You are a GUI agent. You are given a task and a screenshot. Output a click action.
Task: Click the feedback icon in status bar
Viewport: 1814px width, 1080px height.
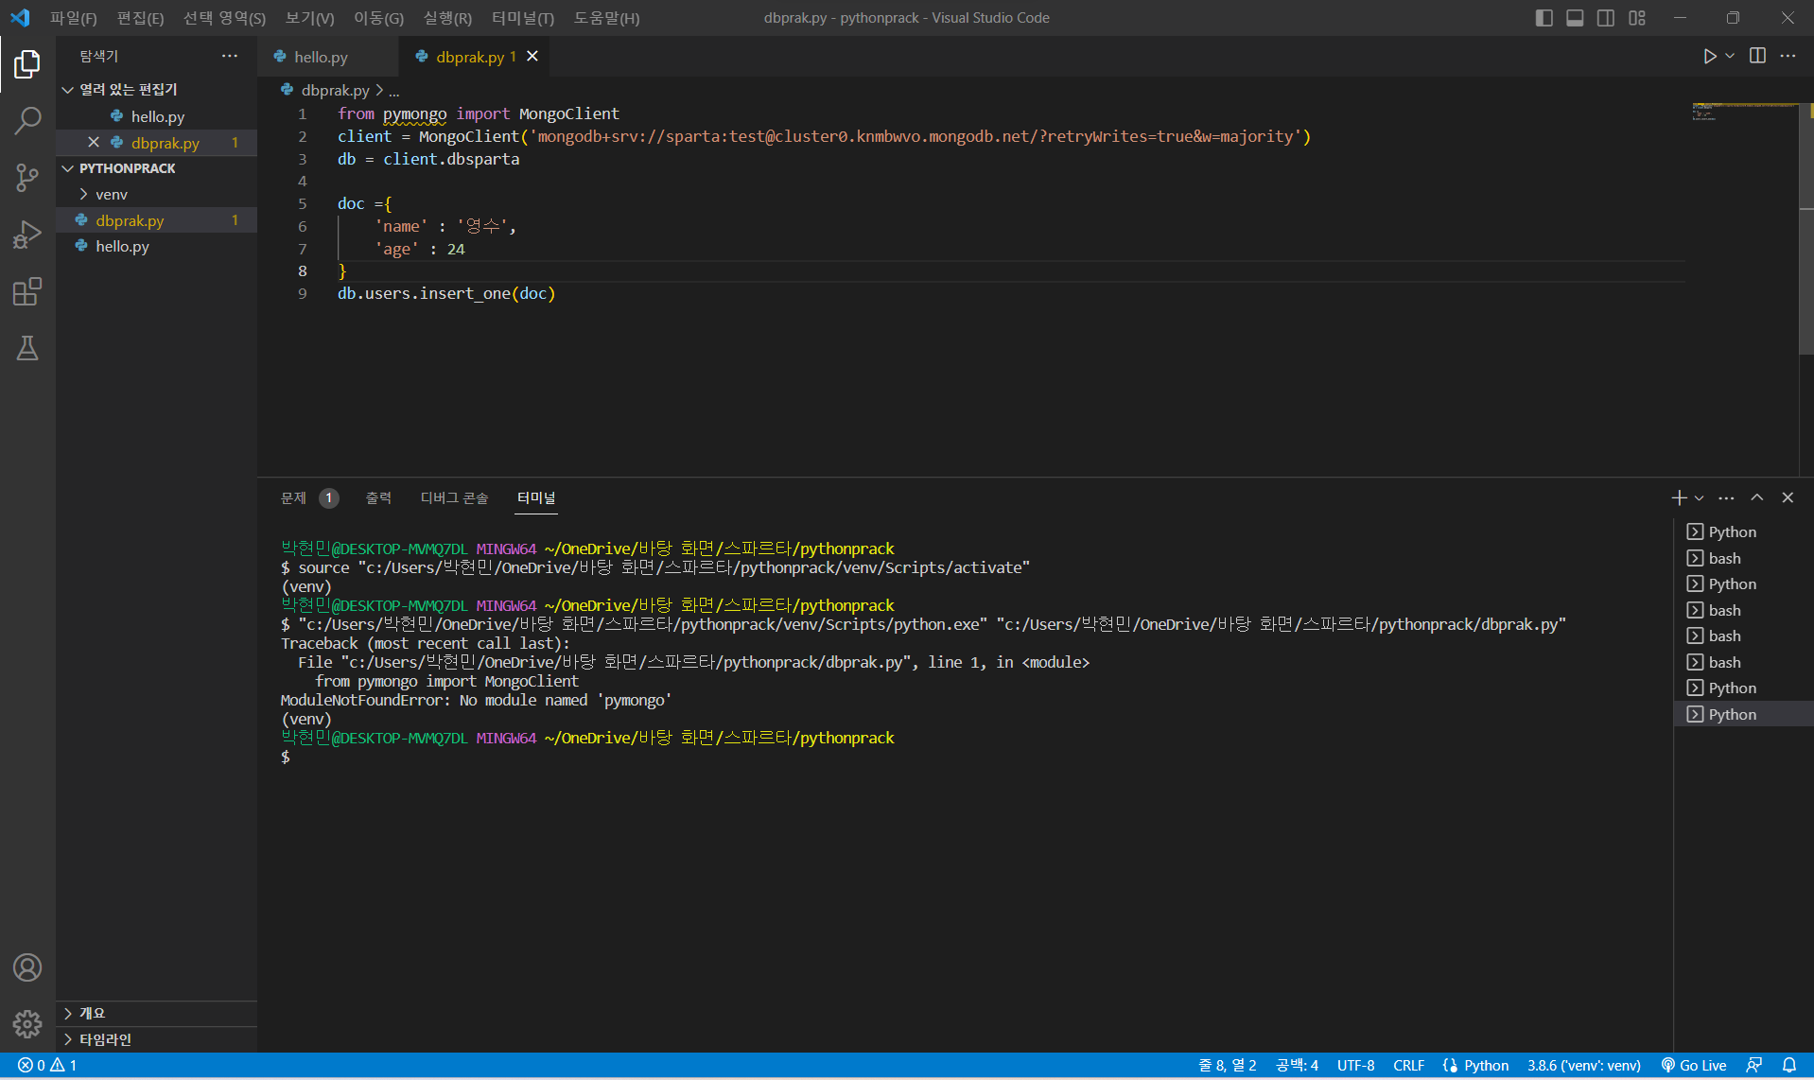1754,1066
